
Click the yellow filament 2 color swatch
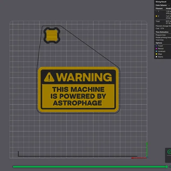156,16
